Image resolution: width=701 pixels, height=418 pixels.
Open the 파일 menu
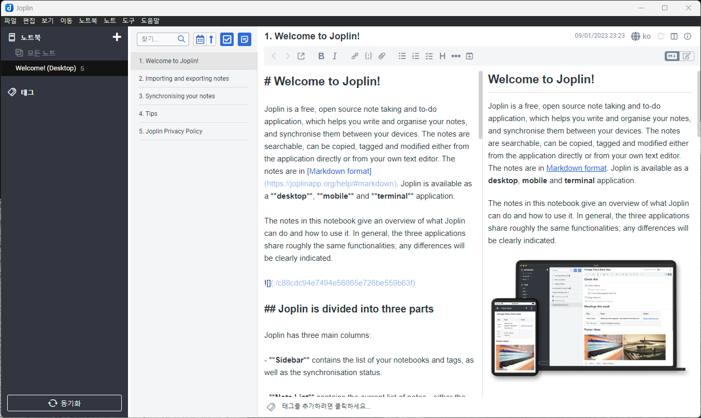click(x=10, y=21)
